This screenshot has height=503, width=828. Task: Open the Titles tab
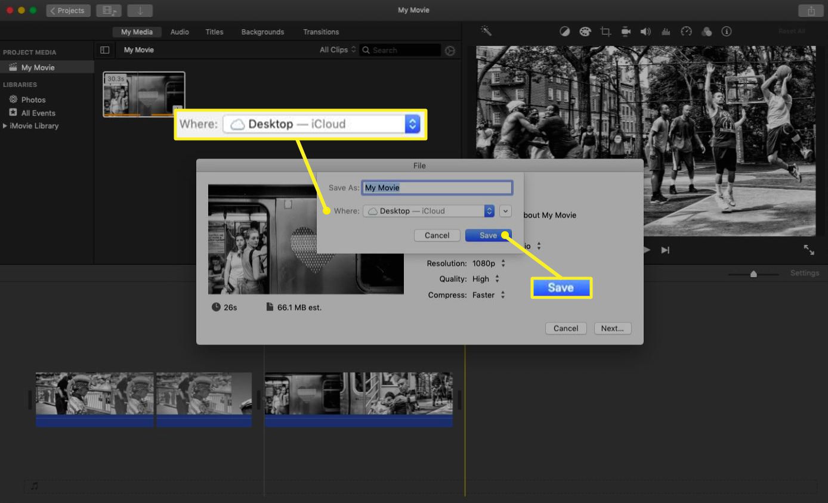click(x=214, y=32)
